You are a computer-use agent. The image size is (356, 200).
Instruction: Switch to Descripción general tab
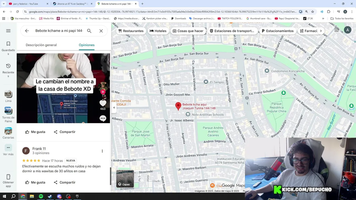click(41, 45)
